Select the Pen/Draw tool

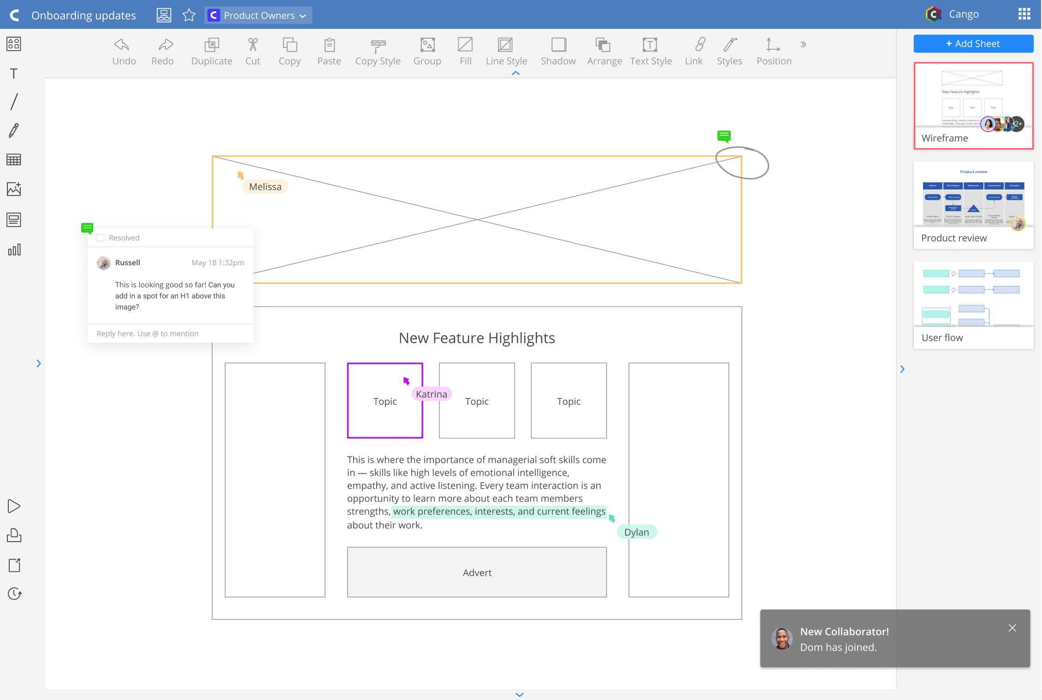click(x=13, y=130)
